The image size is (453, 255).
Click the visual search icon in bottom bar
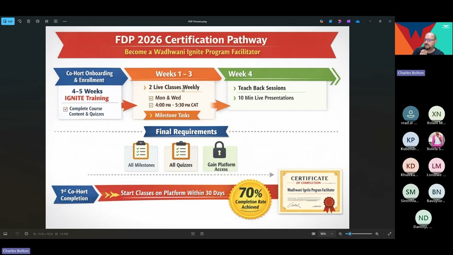(x=202, y=234)
